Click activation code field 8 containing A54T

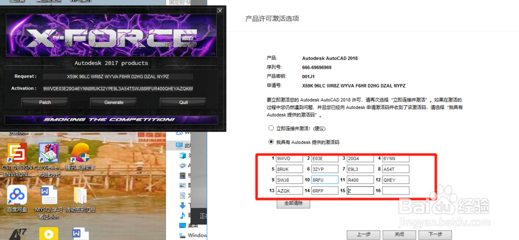coord(395,170)
